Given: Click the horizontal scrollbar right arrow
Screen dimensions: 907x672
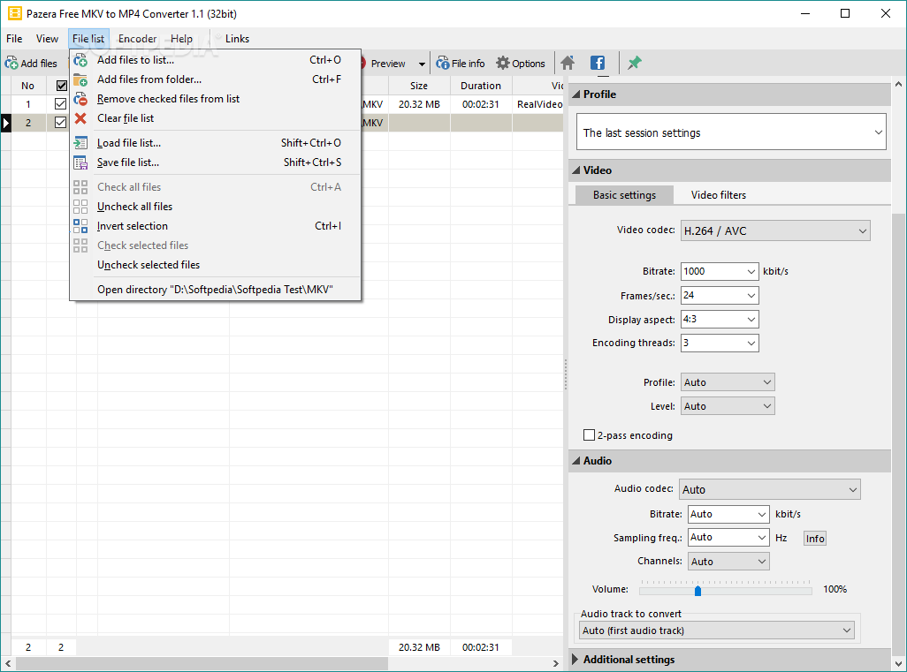Looking at the screenshot, I should tap(556, 663).
